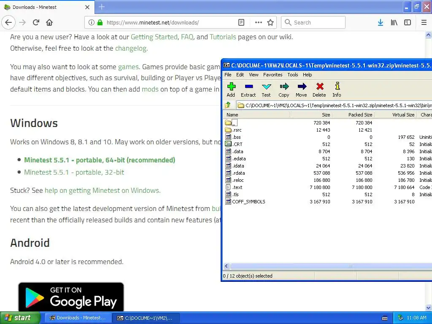Open the Tools menu in 7-Zip
The width and height of the screenshot is (432, 324).
tap(293, 75)
